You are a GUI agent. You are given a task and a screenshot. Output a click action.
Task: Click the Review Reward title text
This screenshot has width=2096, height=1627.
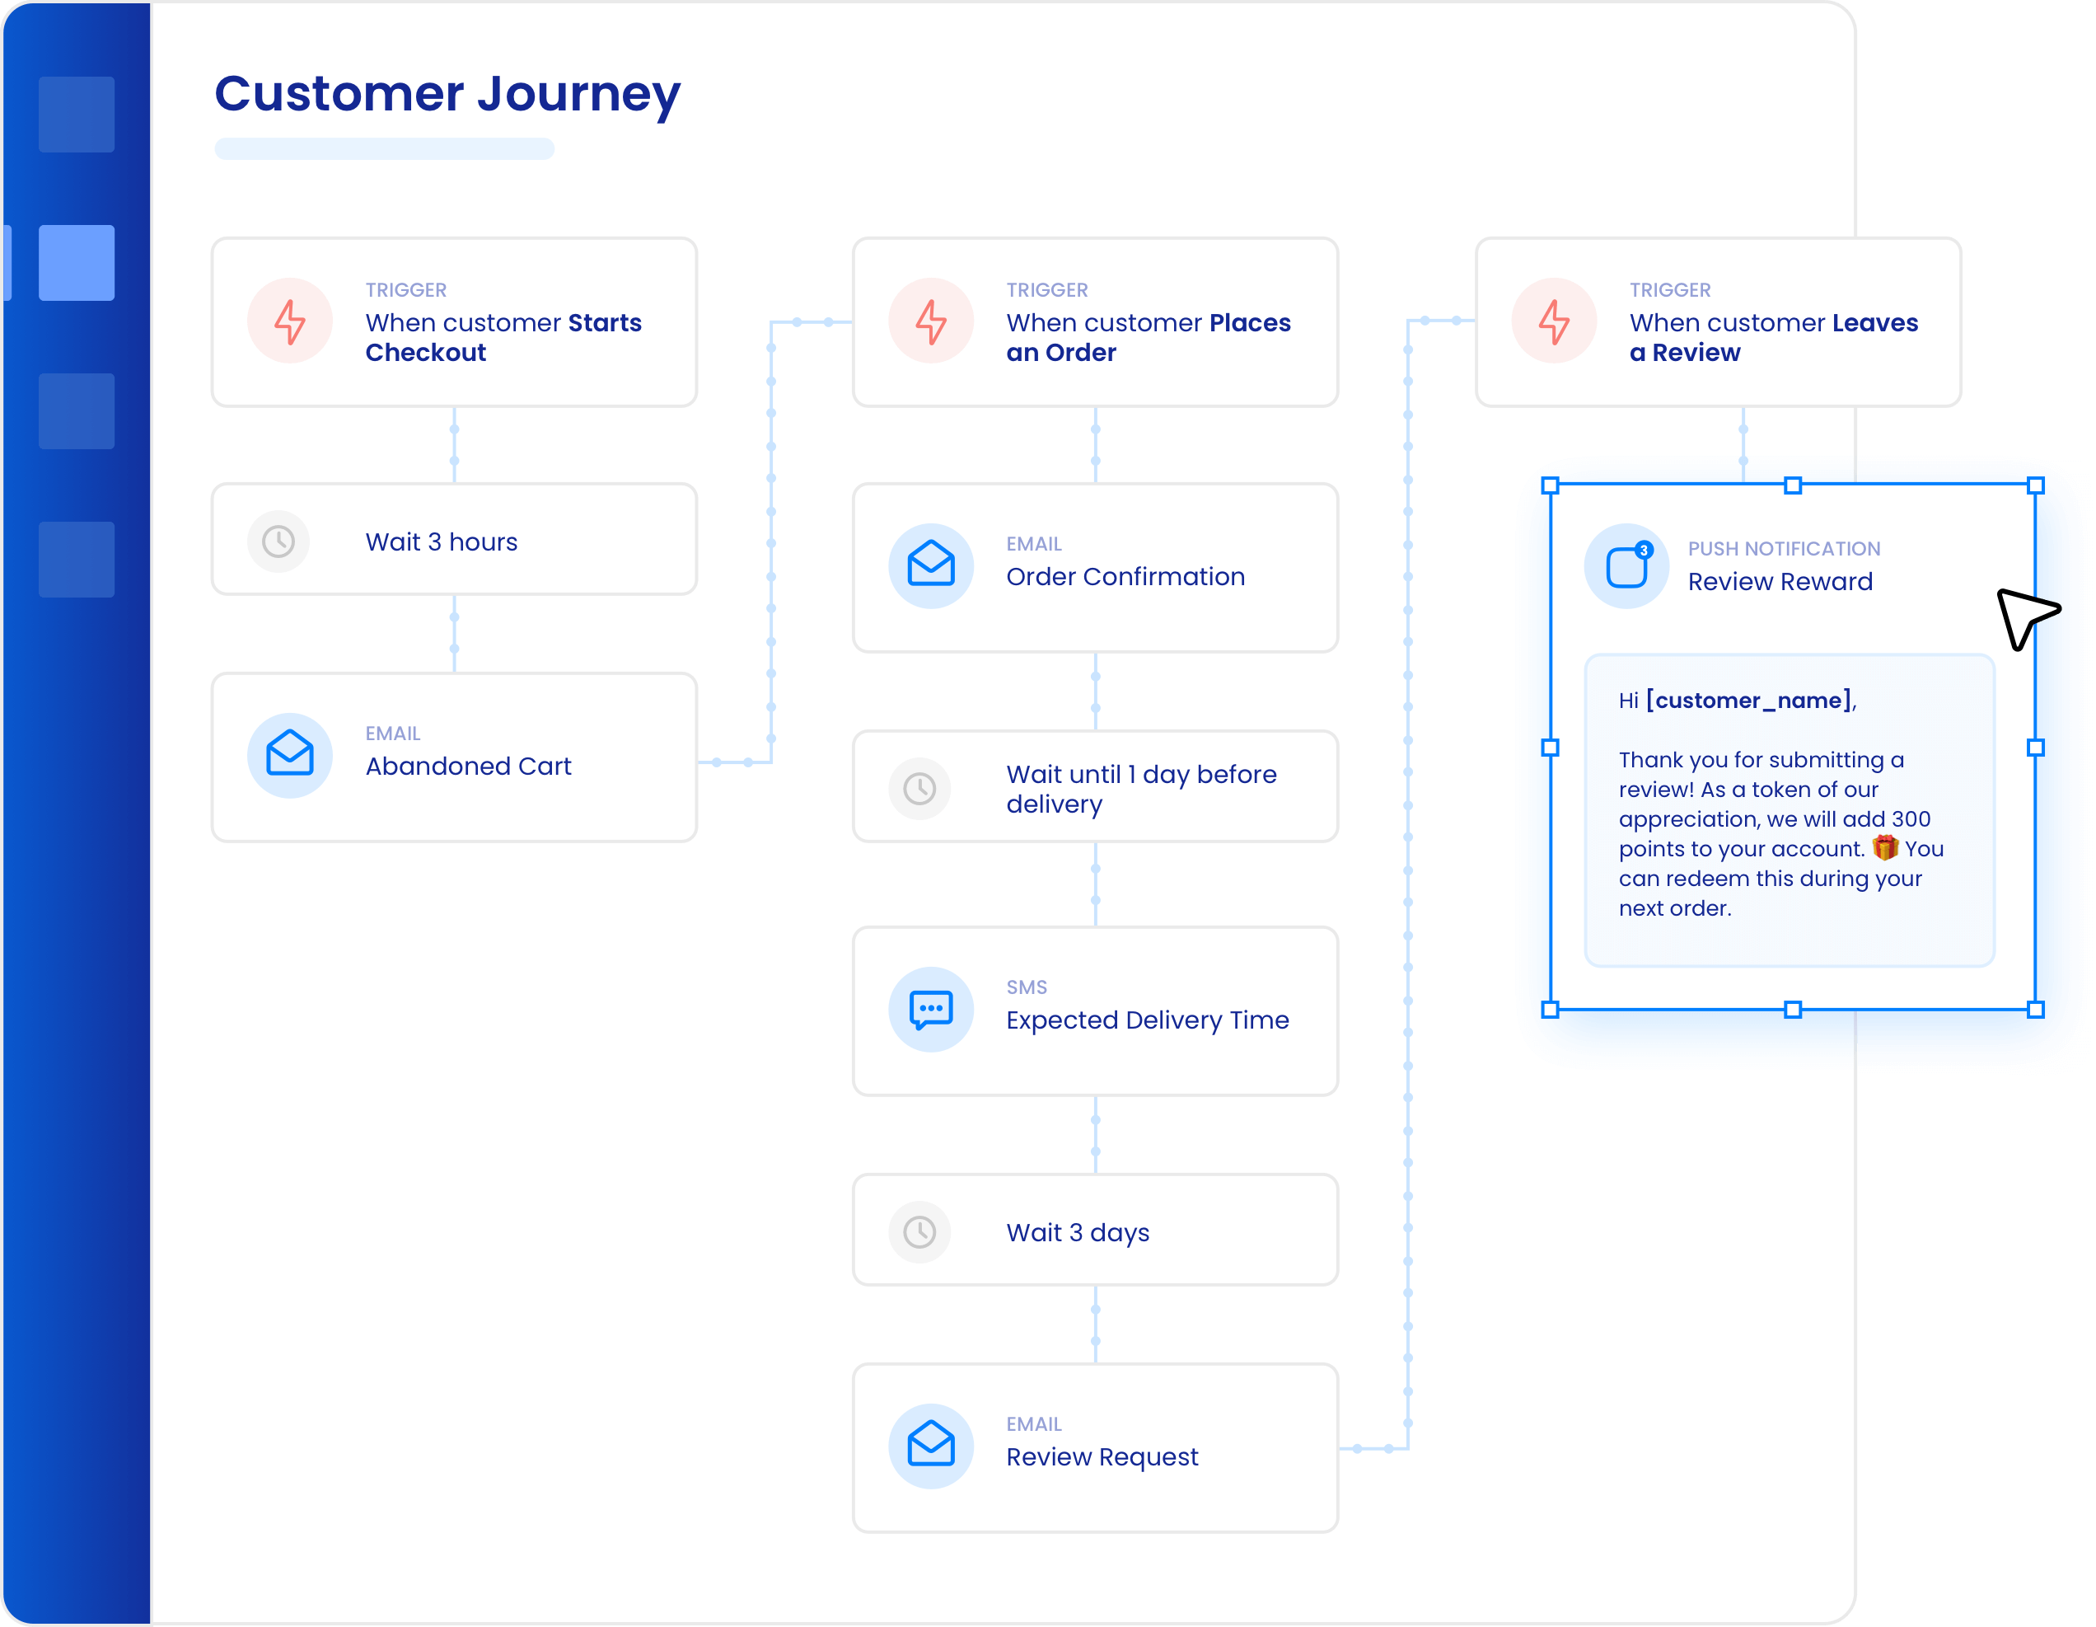coord(1780,582)
